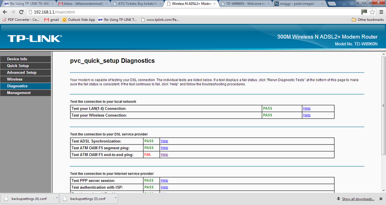386x205 pixels.
Task: Bookmark this page with the star icon
Action: [x=372, y=12]
